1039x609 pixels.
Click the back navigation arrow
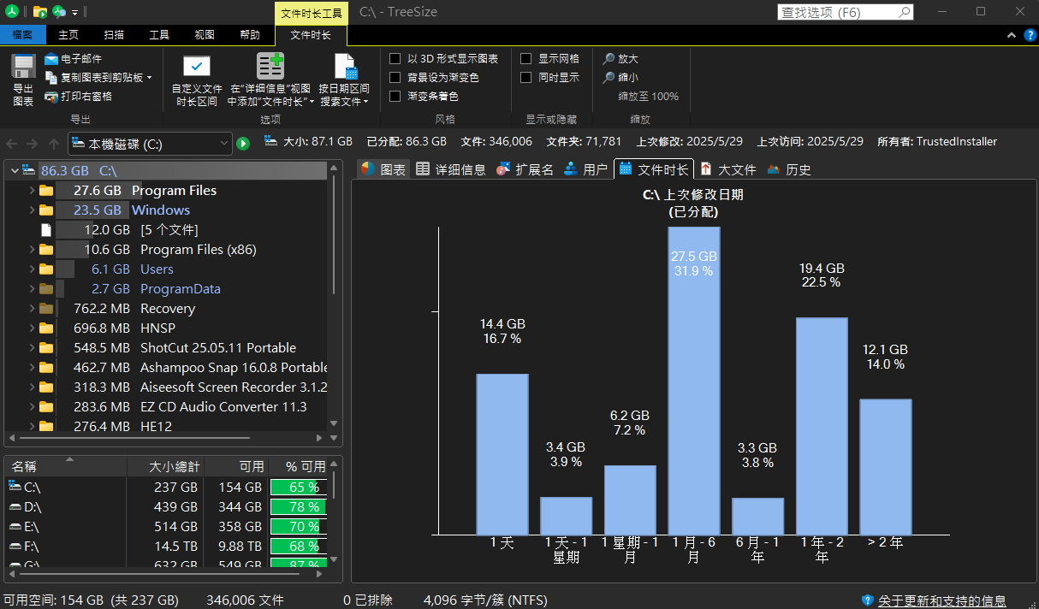[x=12, y=144]
